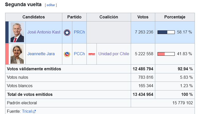Click the Porcentaje column header
Screen dimensions: 200x114
click(175, 17)
